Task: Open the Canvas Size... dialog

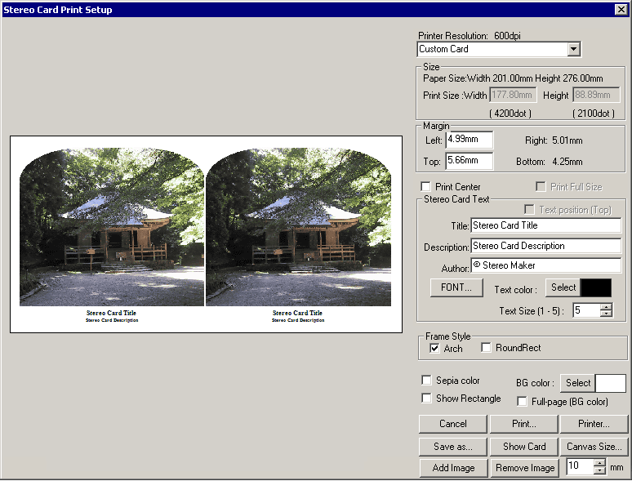Action: pos(594,447)
